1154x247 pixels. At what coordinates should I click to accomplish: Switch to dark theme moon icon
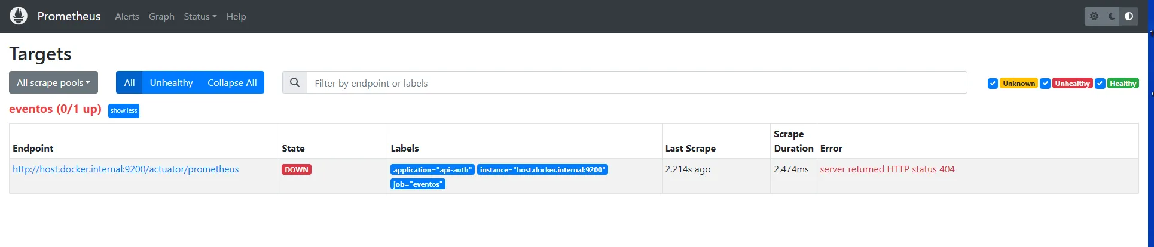pos(1112,16)
